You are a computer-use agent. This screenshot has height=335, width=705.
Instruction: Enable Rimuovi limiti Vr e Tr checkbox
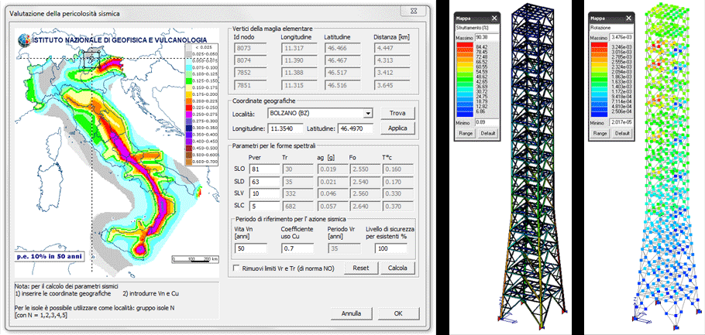click(236, 268)
